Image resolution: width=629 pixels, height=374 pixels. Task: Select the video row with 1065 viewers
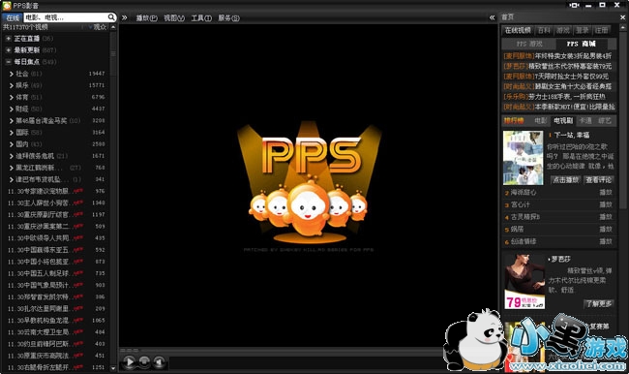point(56,321)
